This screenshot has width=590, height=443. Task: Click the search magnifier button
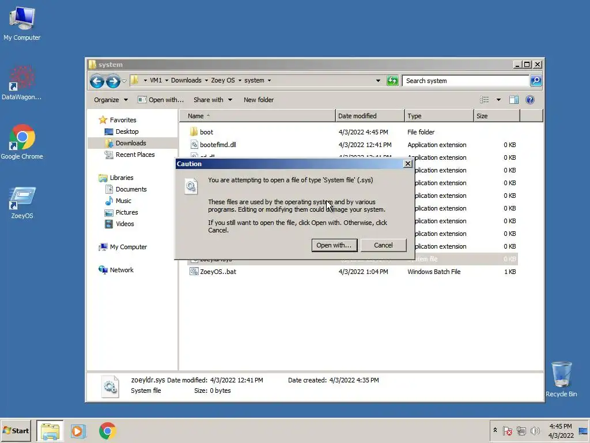(535, 81)
